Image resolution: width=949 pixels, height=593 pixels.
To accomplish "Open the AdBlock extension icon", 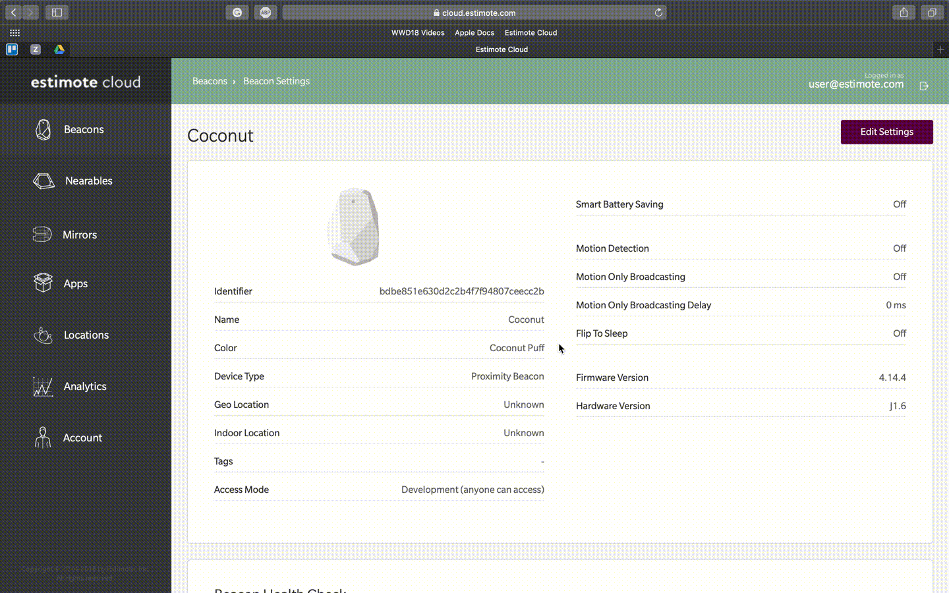I will (265, 13).
